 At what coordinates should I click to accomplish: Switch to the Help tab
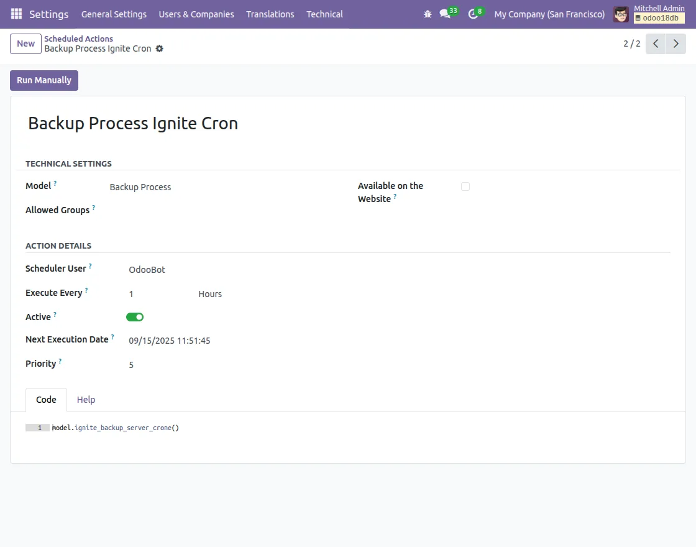point(86,400)
